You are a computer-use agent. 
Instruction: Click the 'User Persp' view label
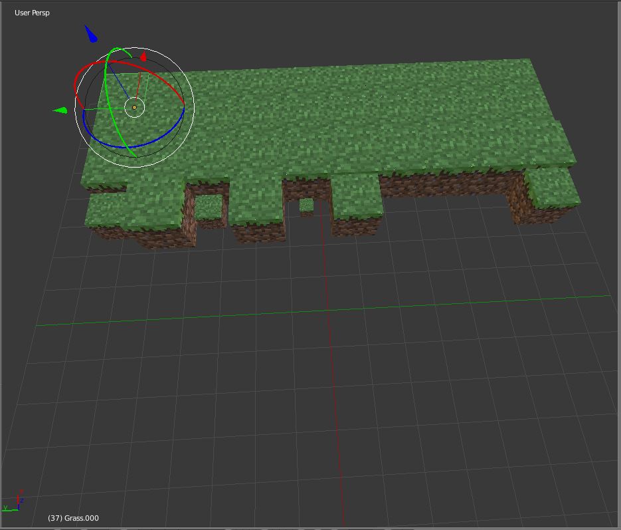(32, 13)
